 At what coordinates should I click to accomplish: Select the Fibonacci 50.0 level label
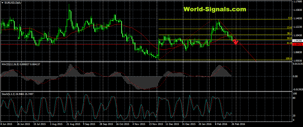(x=289, y=38)
